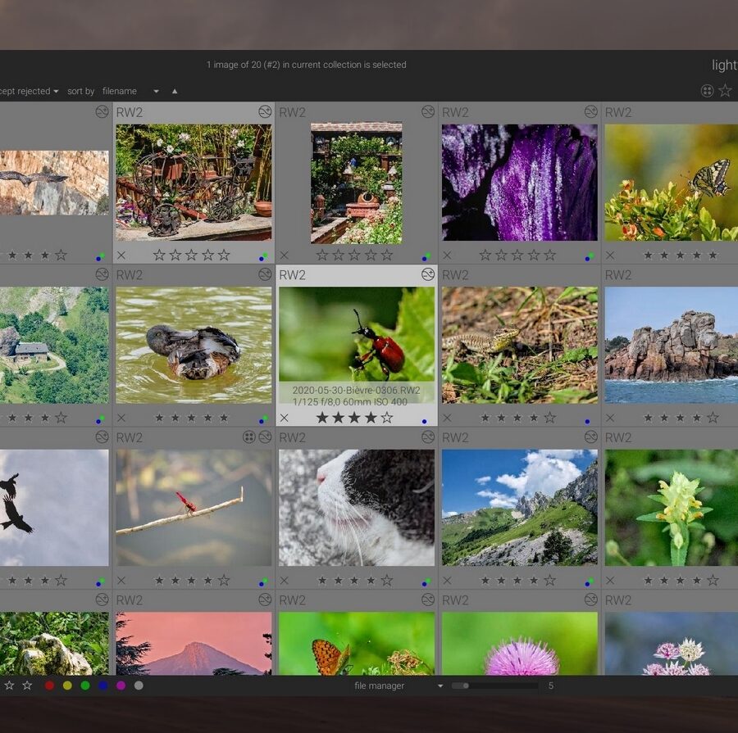Click altered icon on the duck thumbnail
The height and width of the screenshot is (733, 738).
coord(265,274)
